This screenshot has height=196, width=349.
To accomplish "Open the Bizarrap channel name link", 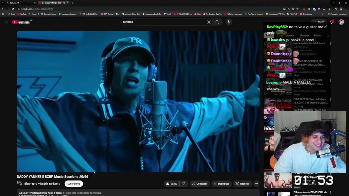I will tap(29, 184).
